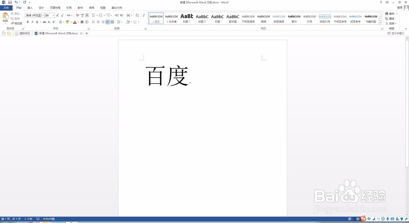Click the add new tab plus button
Screen dimensions: 409x223
pyautogui.click(x=87, y=33)
